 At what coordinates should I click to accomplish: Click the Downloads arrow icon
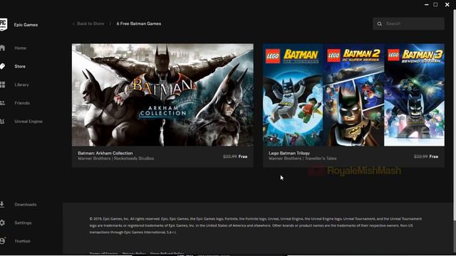point(2,204)
